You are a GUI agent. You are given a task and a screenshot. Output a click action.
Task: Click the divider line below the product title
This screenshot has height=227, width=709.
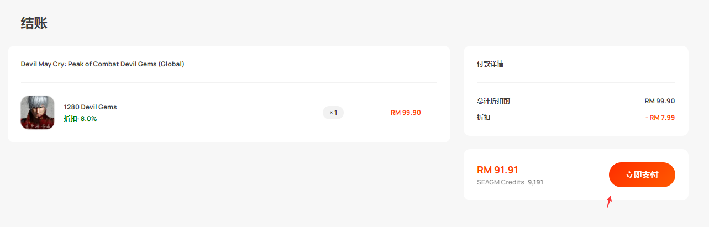pyautogui.click(x=229, y=82)
